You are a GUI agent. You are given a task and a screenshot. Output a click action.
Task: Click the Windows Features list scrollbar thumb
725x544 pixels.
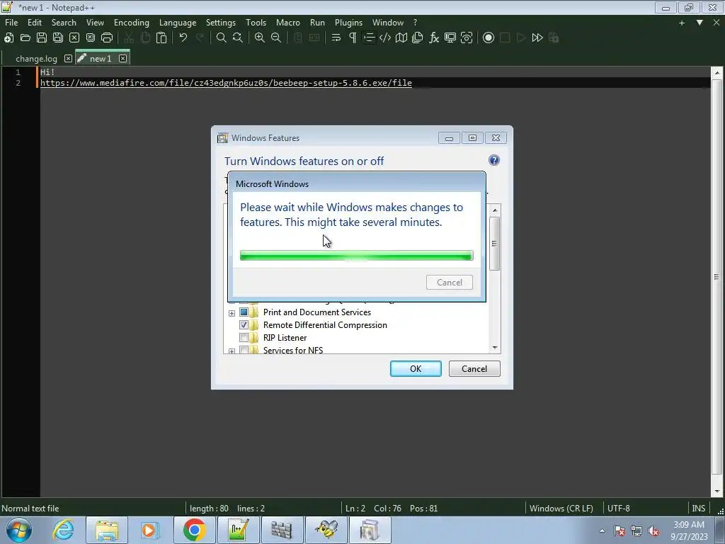click(495, 244)
